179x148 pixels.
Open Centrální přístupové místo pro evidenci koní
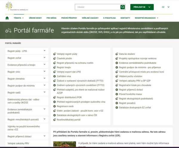click(141, 72)
